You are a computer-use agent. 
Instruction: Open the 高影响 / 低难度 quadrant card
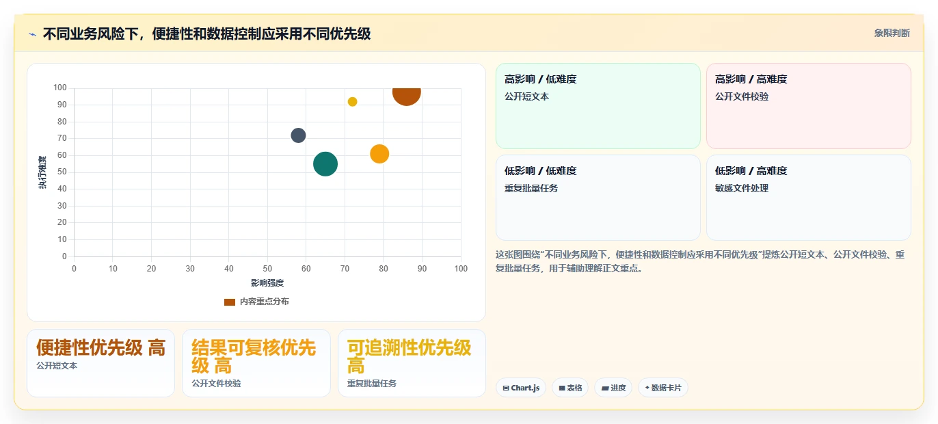tap(598, 106)
